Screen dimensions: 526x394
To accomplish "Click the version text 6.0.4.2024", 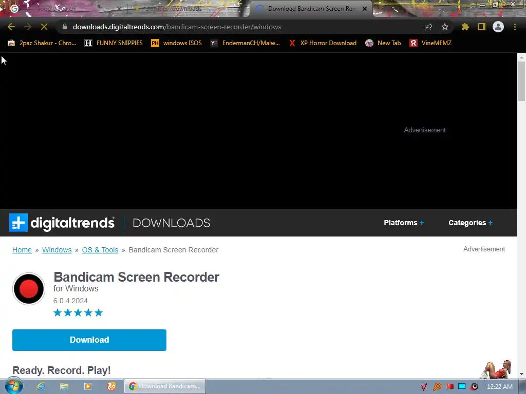I will [x=70, y=301].
